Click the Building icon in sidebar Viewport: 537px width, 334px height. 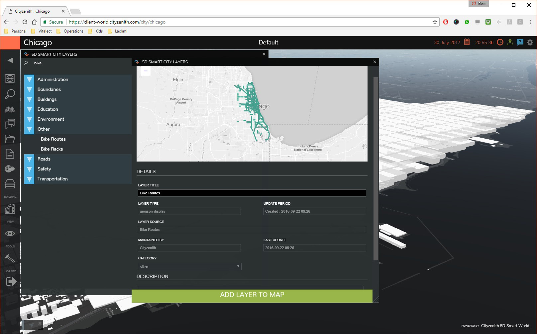tap(10, 209)
